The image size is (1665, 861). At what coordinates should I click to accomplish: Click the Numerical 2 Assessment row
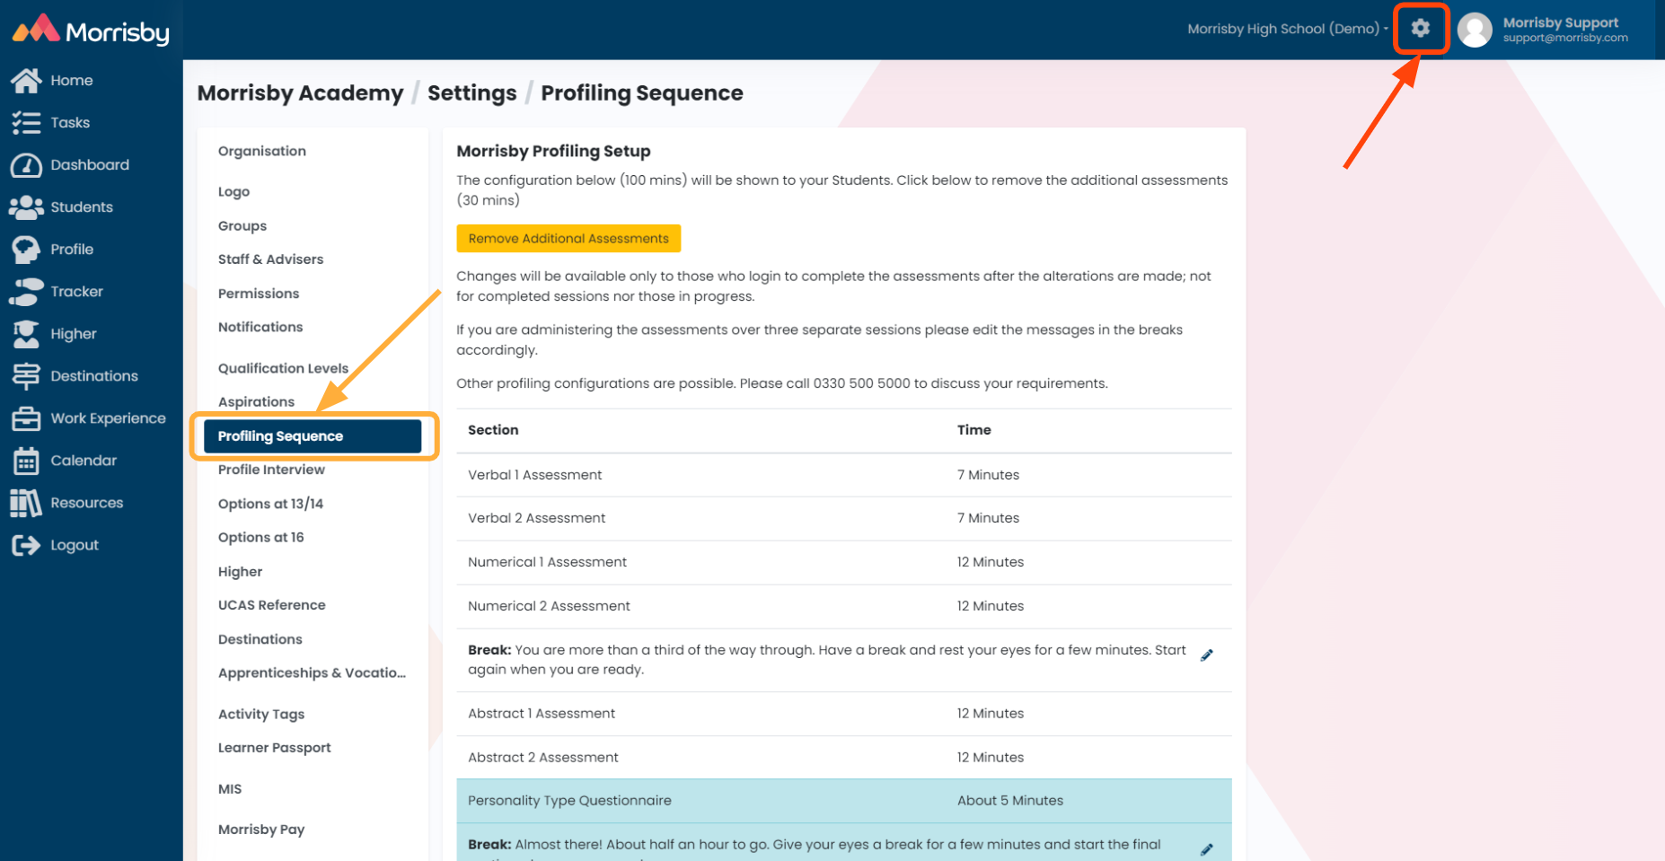click(x=844, y=606)
